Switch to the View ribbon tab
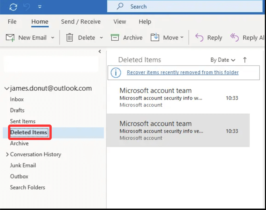266x210 pixels. 119,22
